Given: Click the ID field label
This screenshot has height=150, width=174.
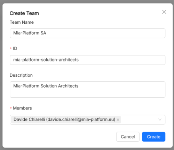Looking at the screenshot, I should click(x=15, y=48).
